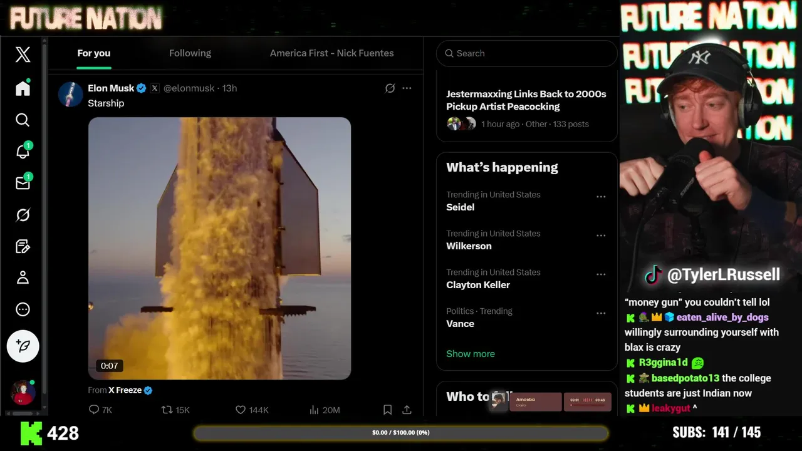The image size is (802, 451).
Task: Open Jestermaxxing Links Back news story
Action: click(527, 108)
